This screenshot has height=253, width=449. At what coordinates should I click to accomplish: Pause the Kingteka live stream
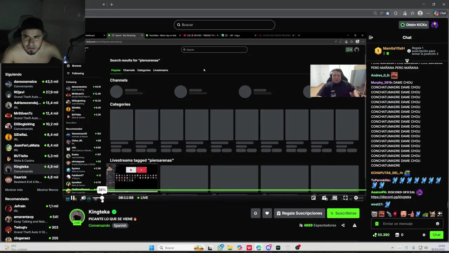[73, 198]
